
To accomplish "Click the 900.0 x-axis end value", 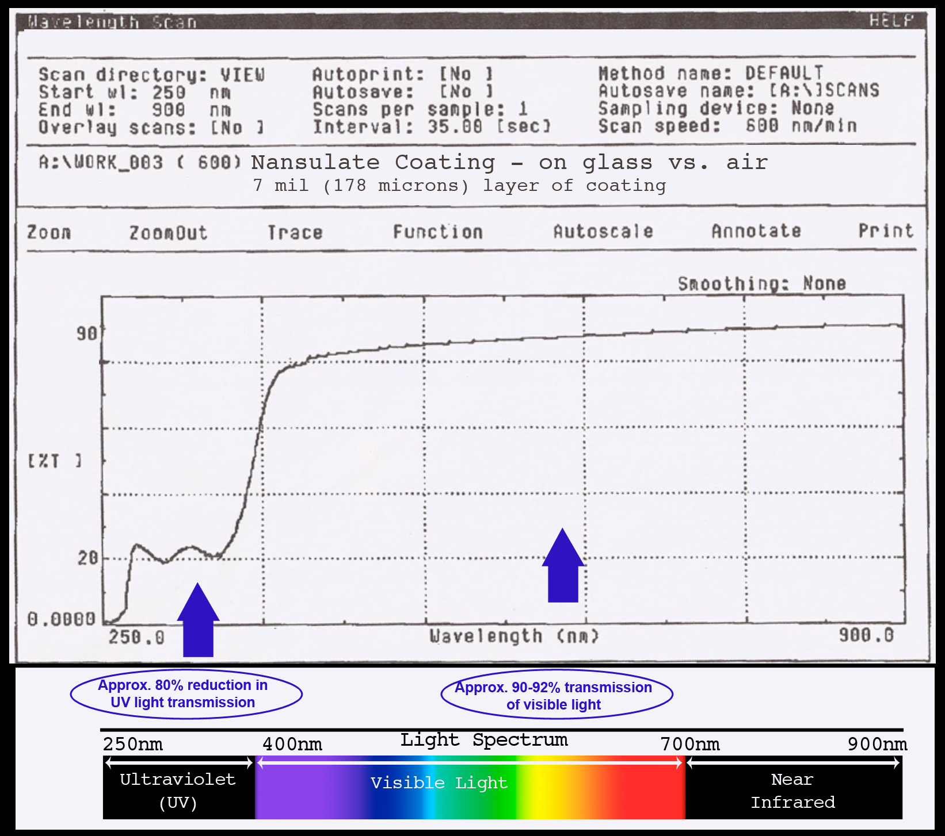I will coord(866,635).
